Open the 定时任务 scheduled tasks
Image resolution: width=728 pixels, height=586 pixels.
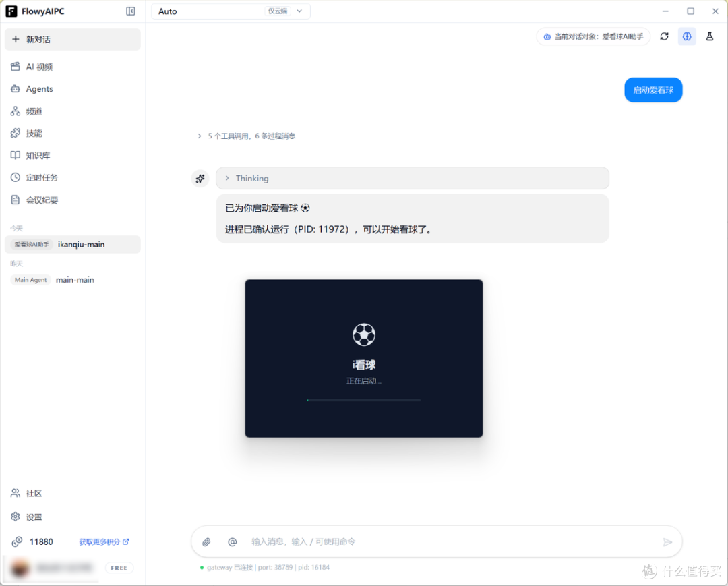click(x=72, y=177)
